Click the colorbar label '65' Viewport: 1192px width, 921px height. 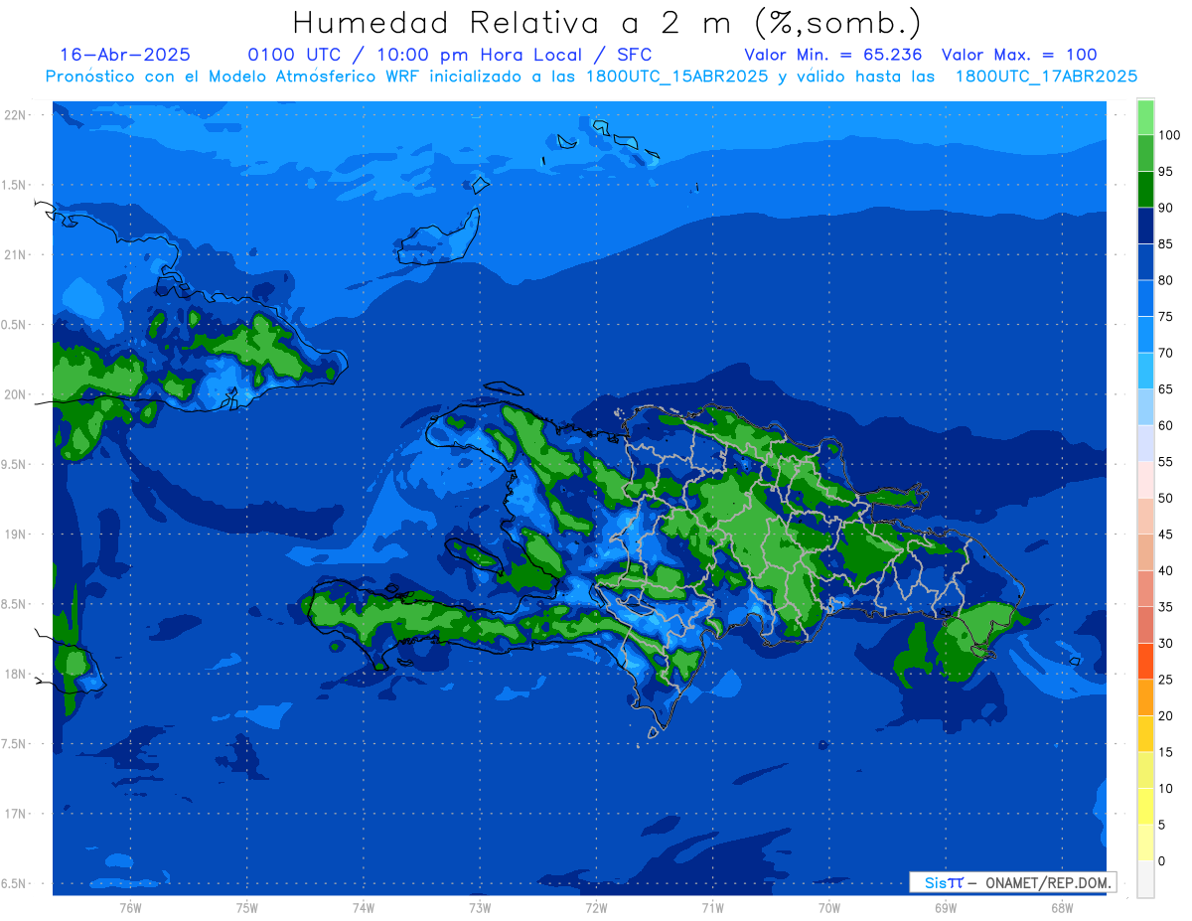[1165, 389]
